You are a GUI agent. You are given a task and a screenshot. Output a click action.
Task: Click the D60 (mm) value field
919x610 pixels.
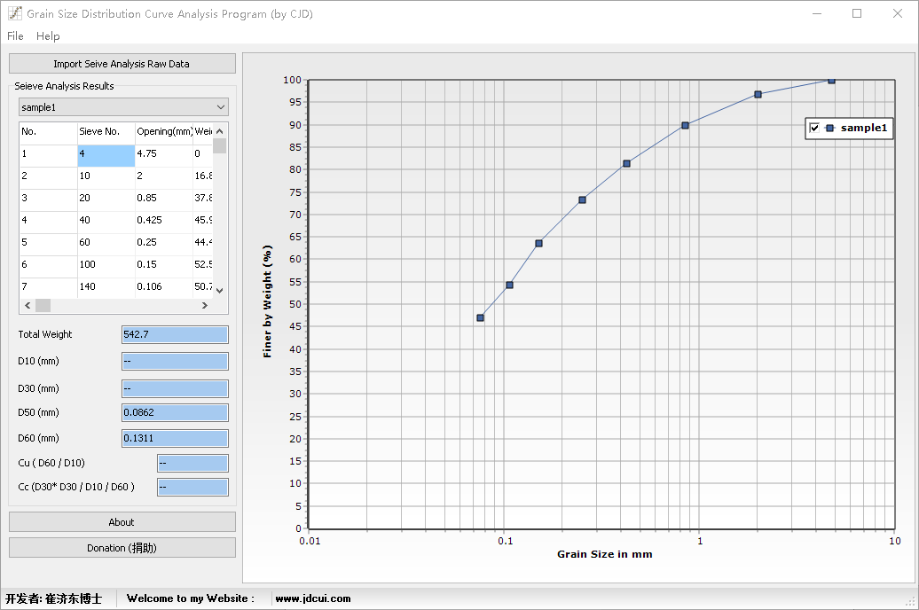(x=175, y=438)
